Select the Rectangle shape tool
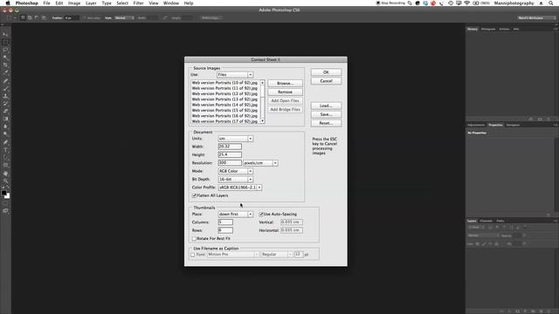Viewport: 559px width, 314px height. 5,165
